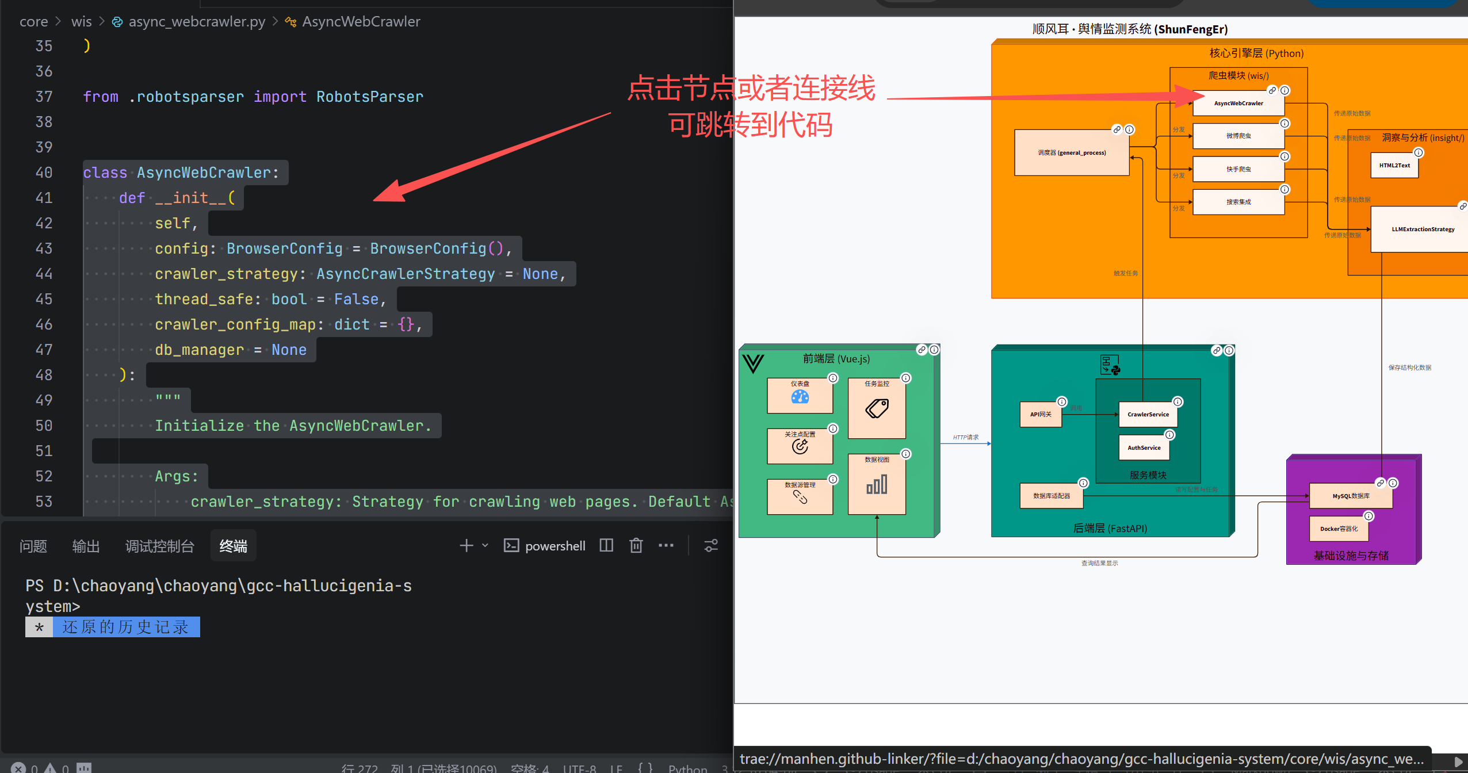Split the terminal panel
This screenshot has width=1468, height=773.
point(606,545)
